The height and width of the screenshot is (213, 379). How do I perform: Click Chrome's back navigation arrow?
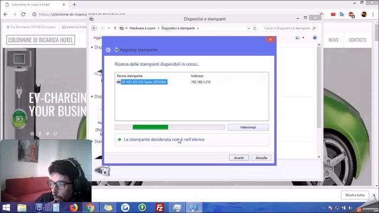5,14
